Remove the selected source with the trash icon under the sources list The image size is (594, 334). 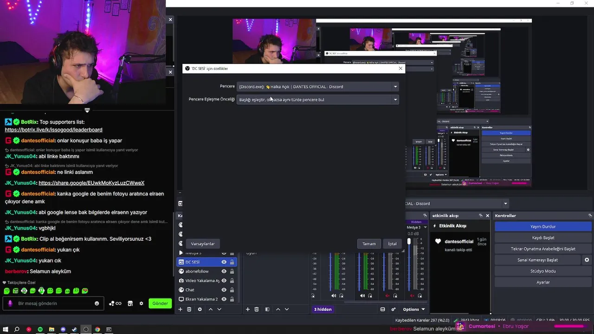189,309
